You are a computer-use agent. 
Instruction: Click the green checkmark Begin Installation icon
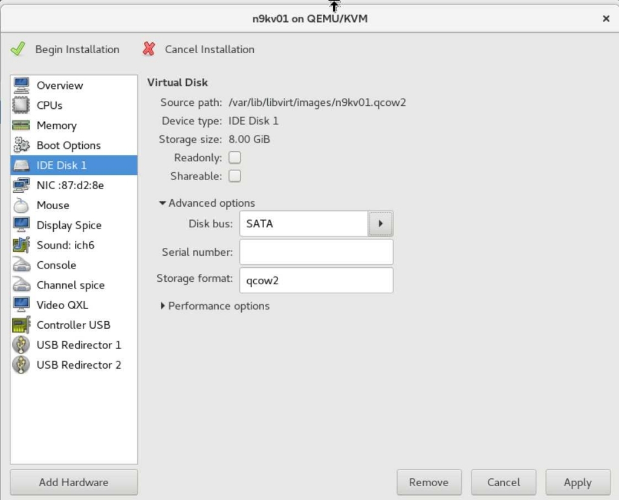coord(18,49)
